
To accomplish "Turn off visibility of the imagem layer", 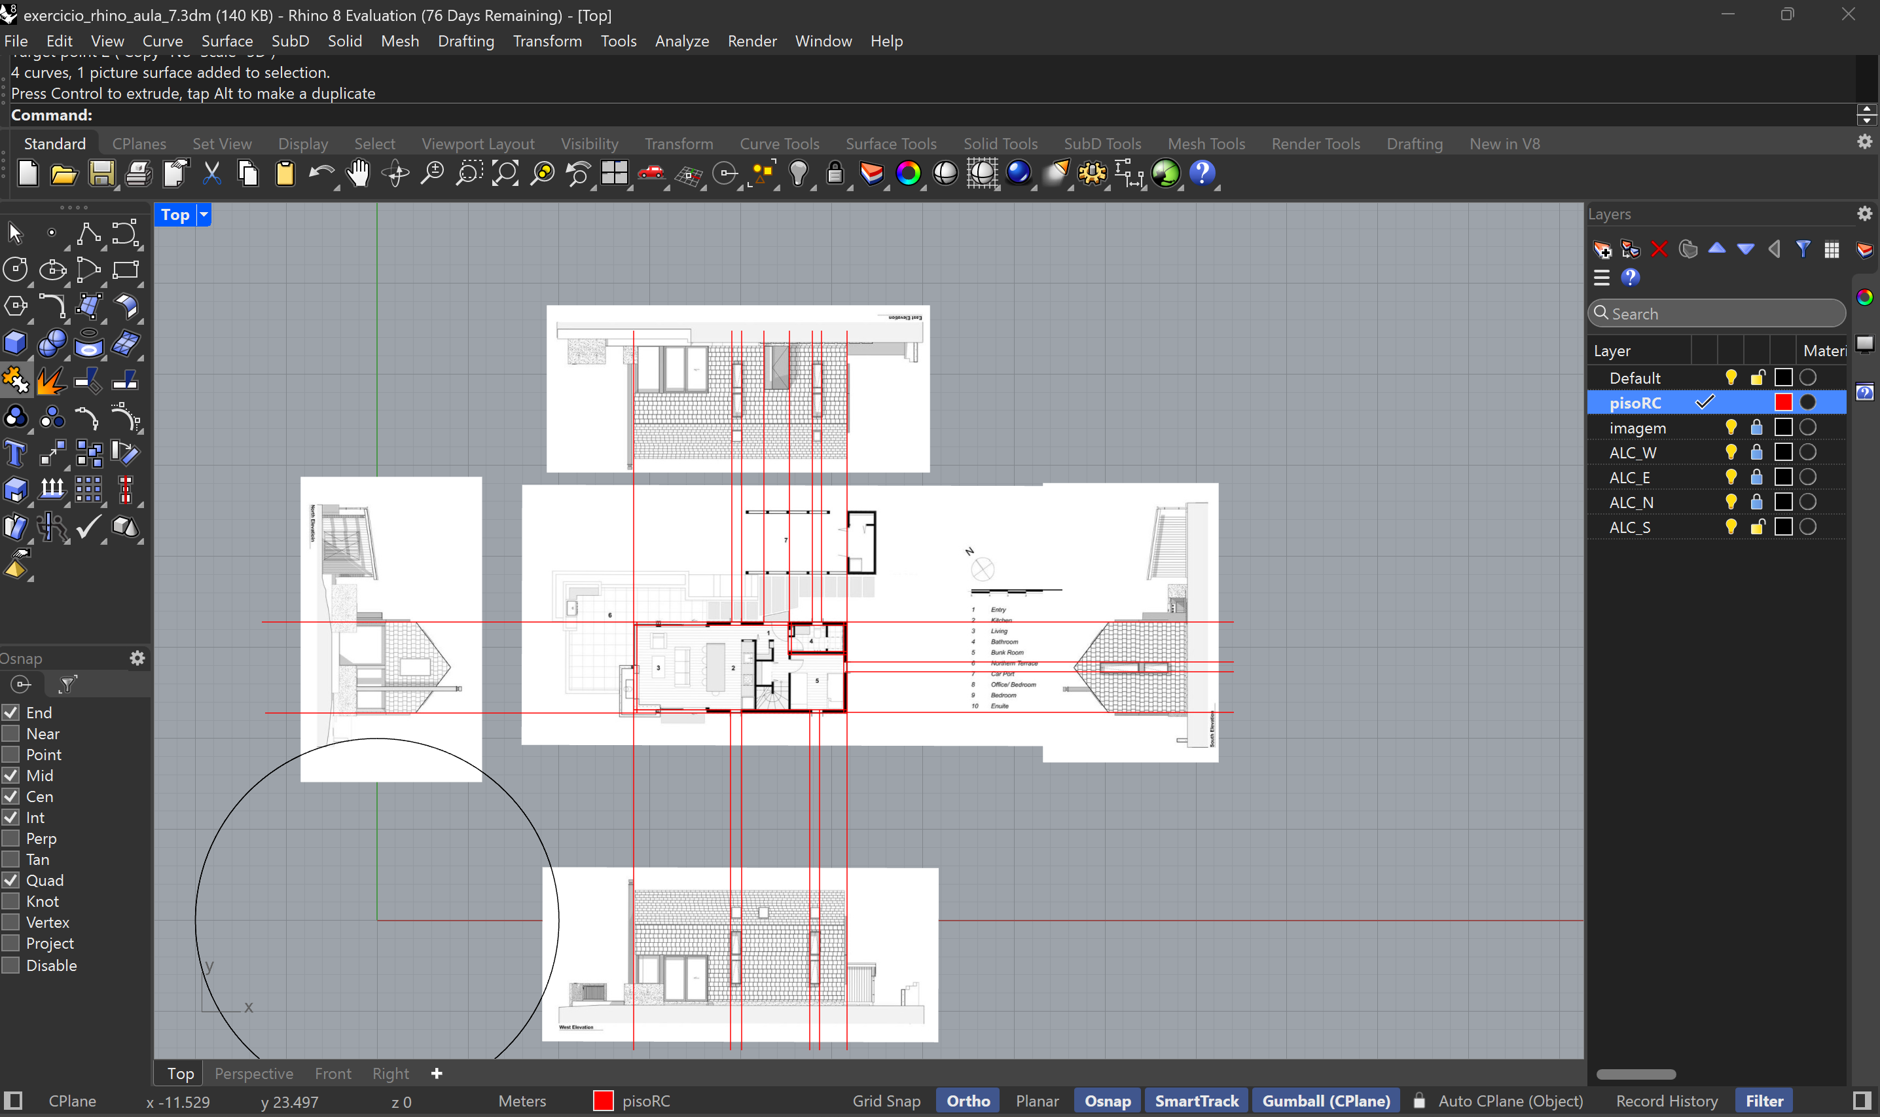I will click(1731, 427).
